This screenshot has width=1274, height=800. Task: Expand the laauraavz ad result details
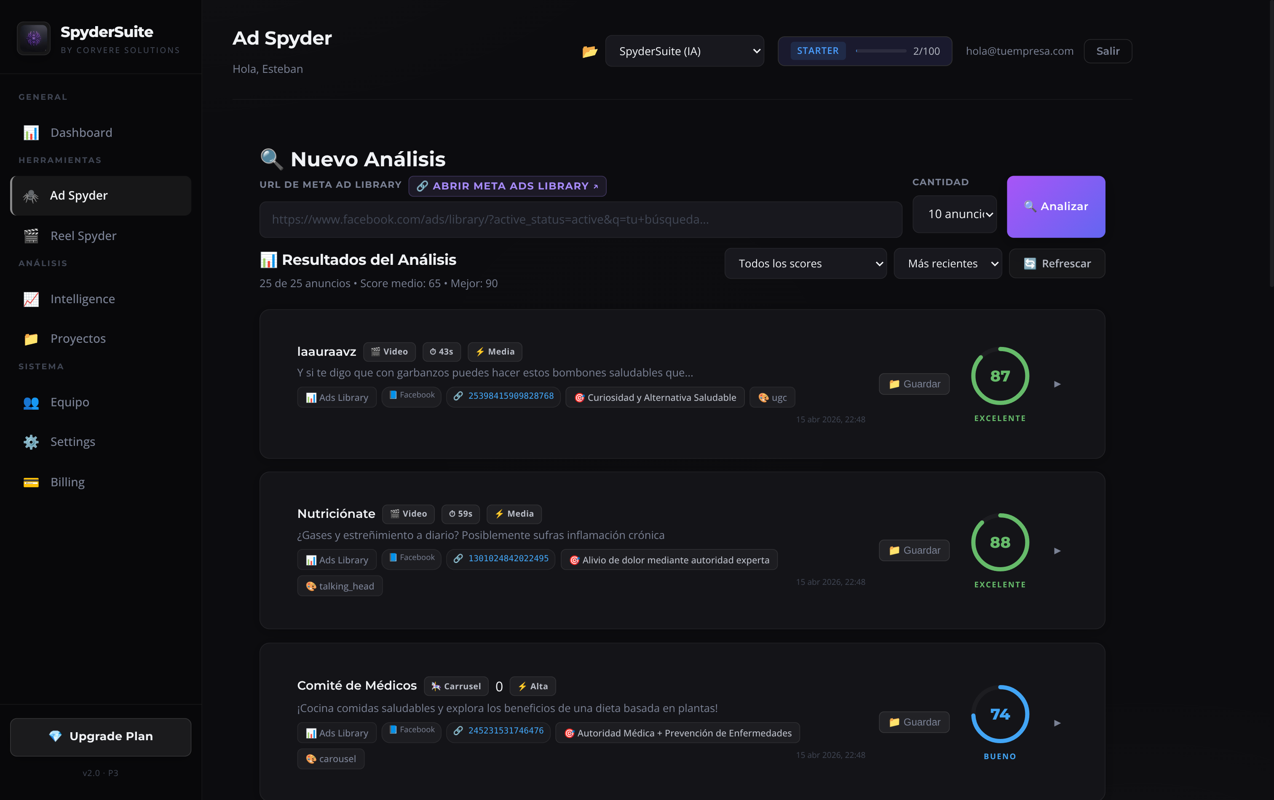click(1057, 384)
